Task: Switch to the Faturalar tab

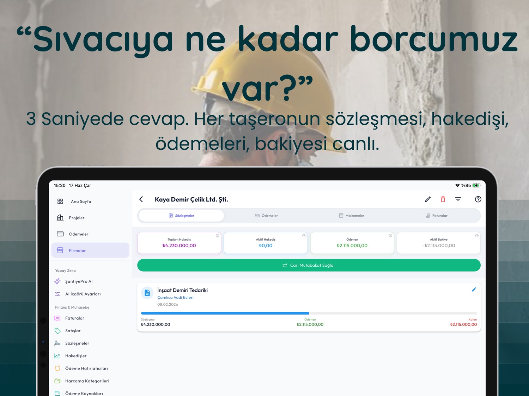Action: tap(437, 216)
